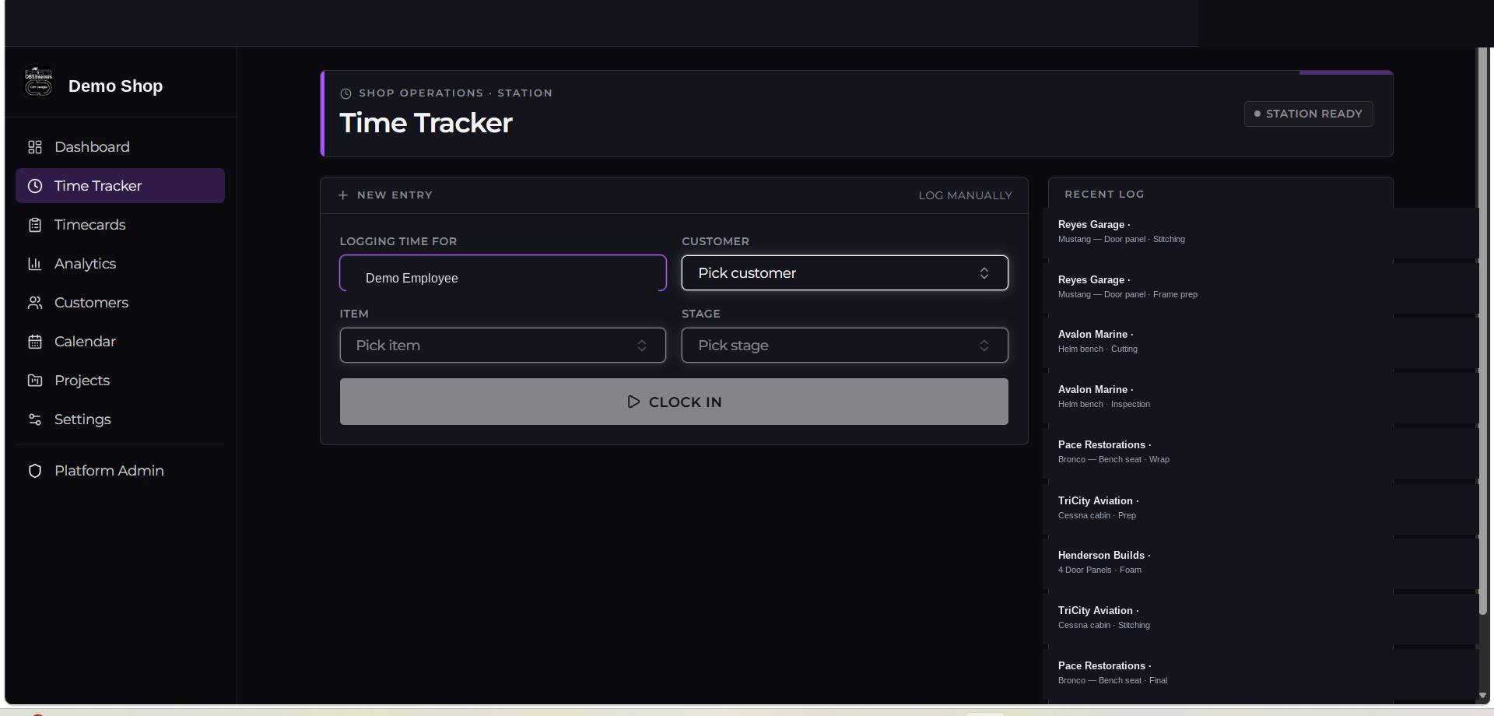
Task: Click the Logging Time For label
Action: coord(398,241)
